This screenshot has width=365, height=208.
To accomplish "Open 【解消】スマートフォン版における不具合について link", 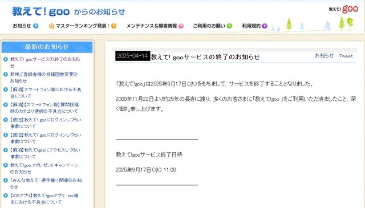I will coord(46,92).
